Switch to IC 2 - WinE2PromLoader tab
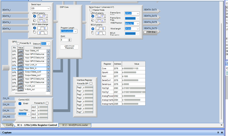 75,125
